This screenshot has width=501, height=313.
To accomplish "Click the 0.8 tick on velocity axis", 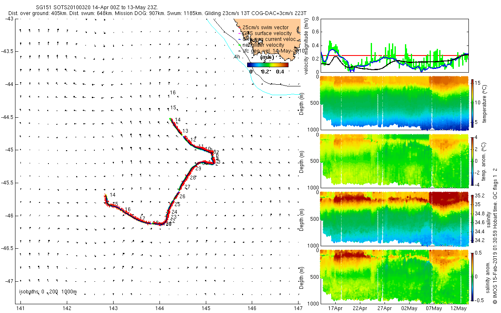I will tap(315, 19).
